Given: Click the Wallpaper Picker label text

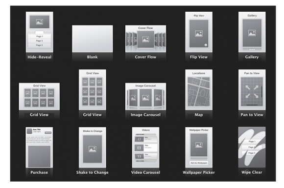Looking at the screenshot, I should tap(199, 172).
